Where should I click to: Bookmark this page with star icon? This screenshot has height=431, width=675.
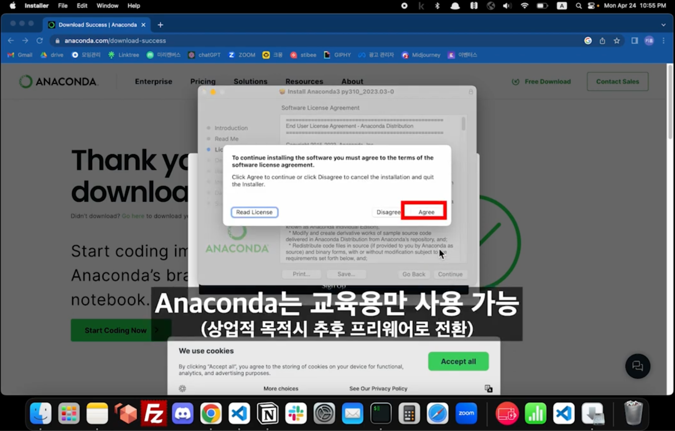(x=617, y=41)
